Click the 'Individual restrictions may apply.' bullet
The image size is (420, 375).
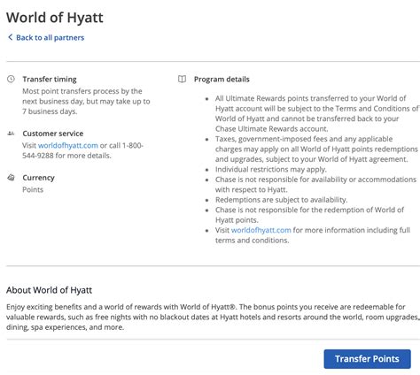271,170
